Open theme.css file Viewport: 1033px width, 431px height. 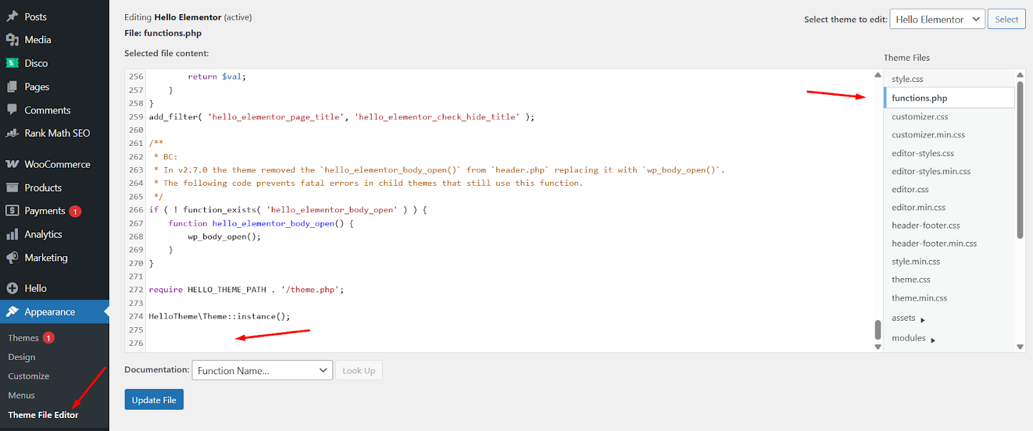911,280
